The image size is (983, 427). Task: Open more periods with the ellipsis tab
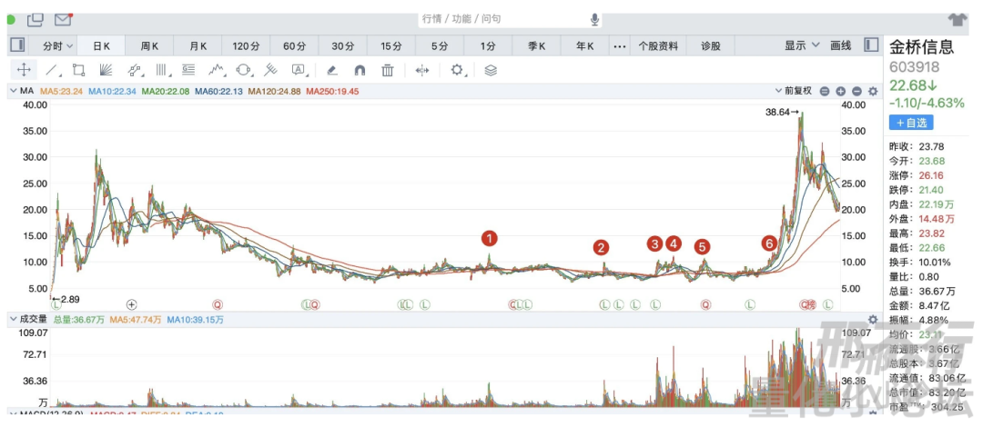click(x=620, y=45)
